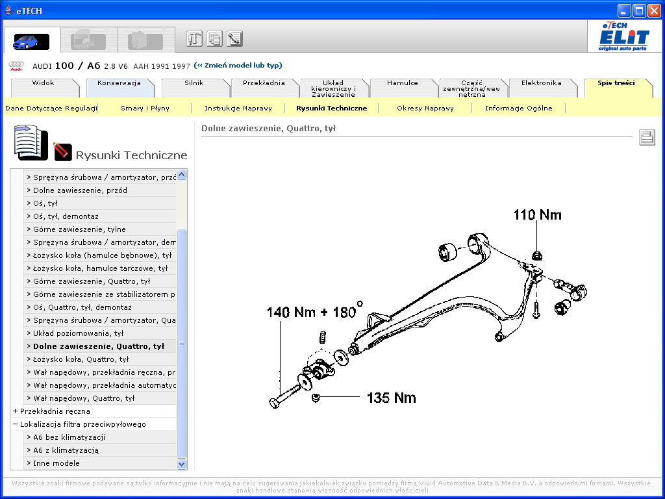The height and width of the screenshot is (499, 665).
Task: Click the tree list scrollbar thumb
Action: click(x=182, y=344)
